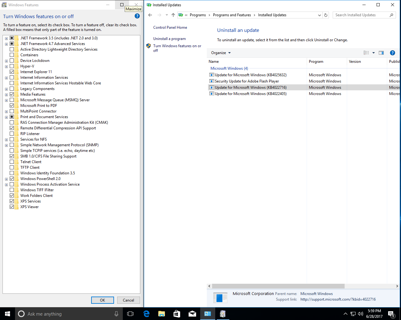The height and width of the screenshot is (320, 401).
Task: Open Task View on taskbar
Action: pos(130,314)
